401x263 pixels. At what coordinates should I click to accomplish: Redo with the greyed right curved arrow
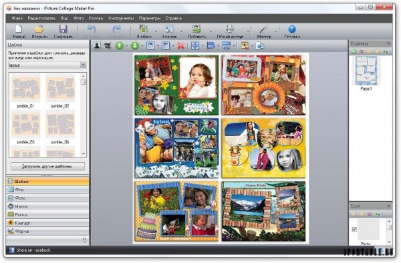click(116, 29)
